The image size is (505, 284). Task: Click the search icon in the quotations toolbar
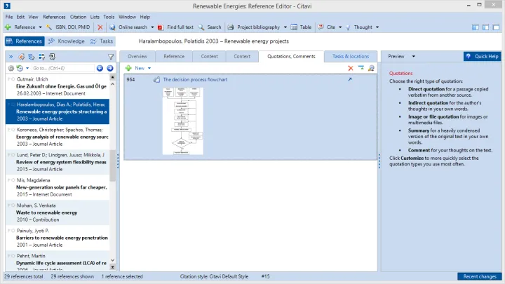pos(370,68)
